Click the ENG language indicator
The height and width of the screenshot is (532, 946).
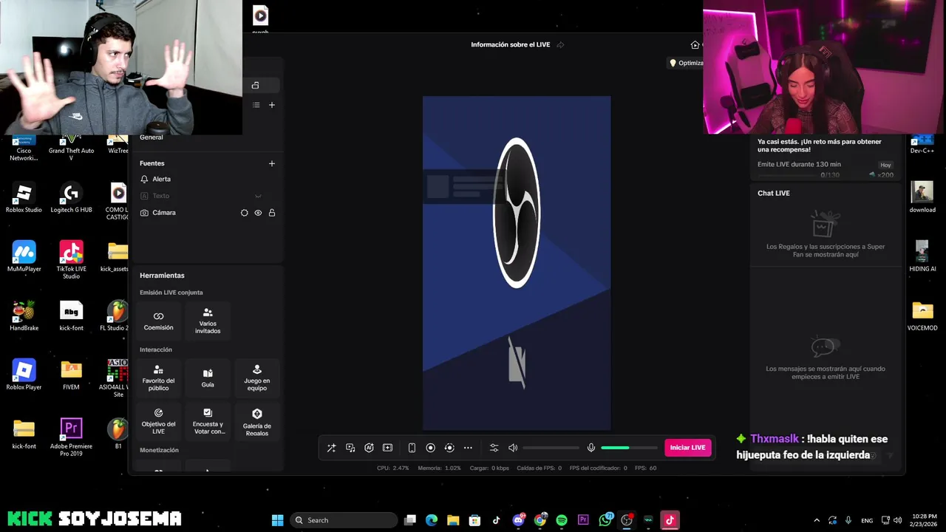coord(867,520)
